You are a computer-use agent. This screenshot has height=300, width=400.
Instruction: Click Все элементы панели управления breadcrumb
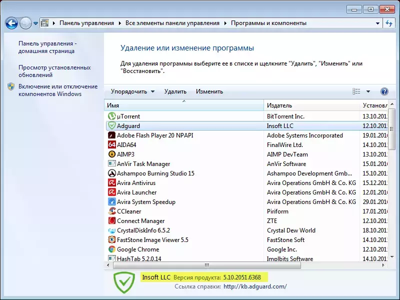(x=172, y=23)
